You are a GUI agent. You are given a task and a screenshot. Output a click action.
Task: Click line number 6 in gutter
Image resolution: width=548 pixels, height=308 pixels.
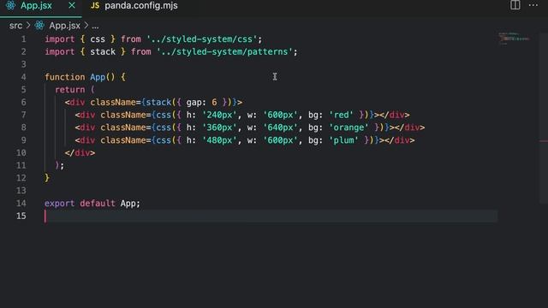pyautogui.click(x=23, y=103)
